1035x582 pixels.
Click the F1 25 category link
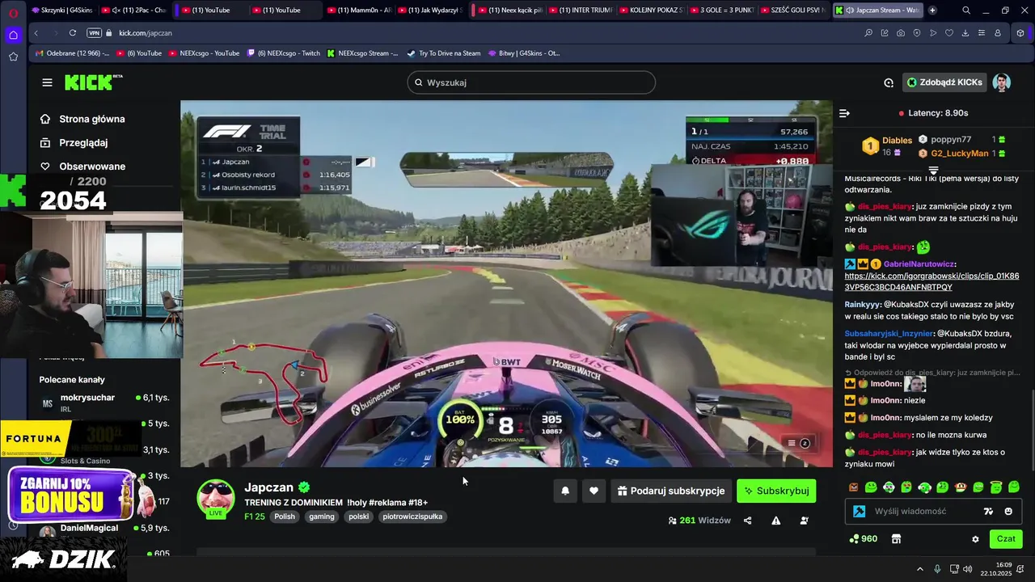(255, 517)
